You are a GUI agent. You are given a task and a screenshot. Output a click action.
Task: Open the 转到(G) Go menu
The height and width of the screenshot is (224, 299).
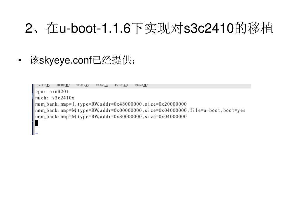point(121,85)
